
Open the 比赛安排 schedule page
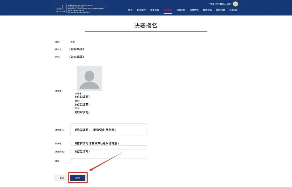click(181, 10)
